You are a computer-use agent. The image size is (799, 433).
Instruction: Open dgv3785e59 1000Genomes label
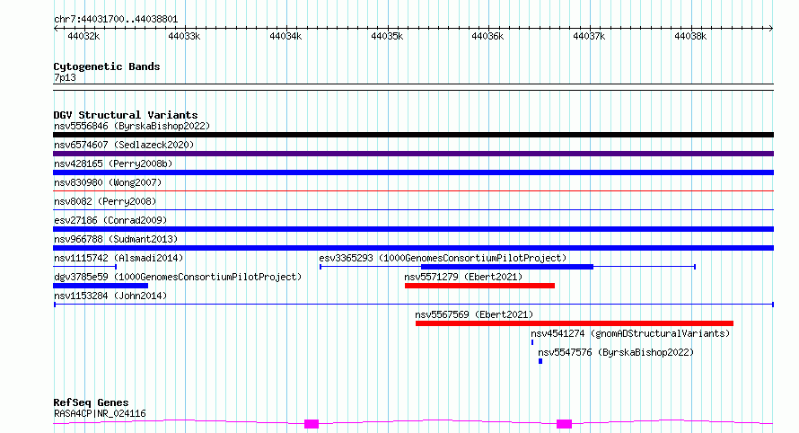(178, 277)
